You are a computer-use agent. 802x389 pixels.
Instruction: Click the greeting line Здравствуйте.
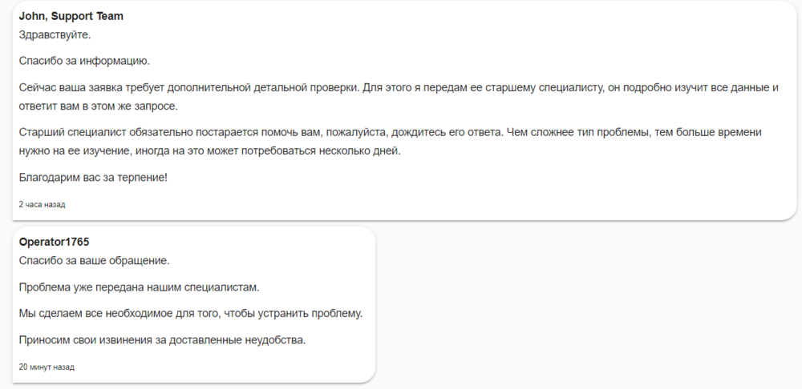pyautogui.click(x=55, y=35)
